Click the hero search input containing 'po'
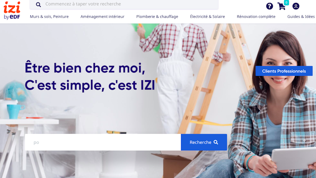 [x=103, y=142]
